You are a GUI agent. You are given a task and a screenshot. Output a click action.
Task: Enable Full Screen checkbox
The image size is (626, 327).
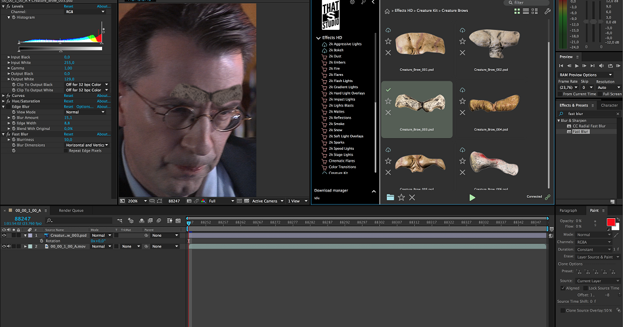(600, 94)
